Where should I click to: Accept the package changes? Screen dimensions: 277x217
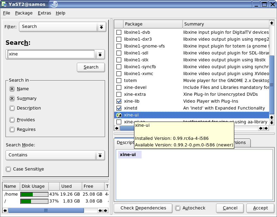(260, 208)
